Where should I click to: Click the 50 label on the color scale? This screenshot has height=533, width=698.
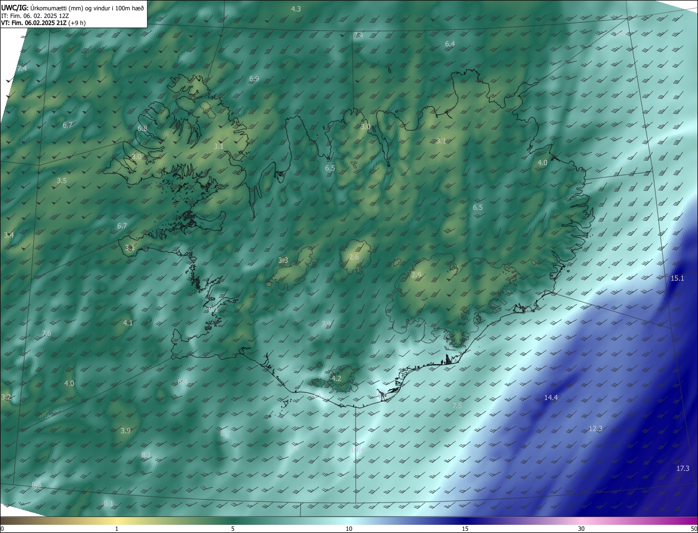point(694,529)
